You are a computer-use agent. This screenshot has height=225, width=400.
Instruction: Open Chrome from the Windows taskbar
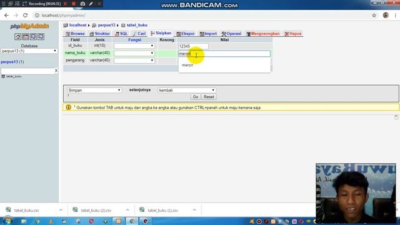(132, 221)
